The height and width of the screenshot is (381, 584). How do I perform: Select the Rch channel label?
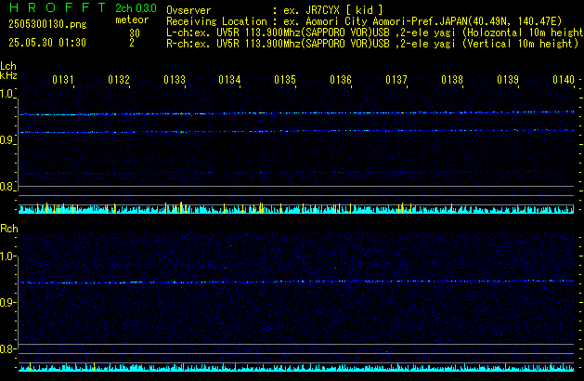pos(9,229)
